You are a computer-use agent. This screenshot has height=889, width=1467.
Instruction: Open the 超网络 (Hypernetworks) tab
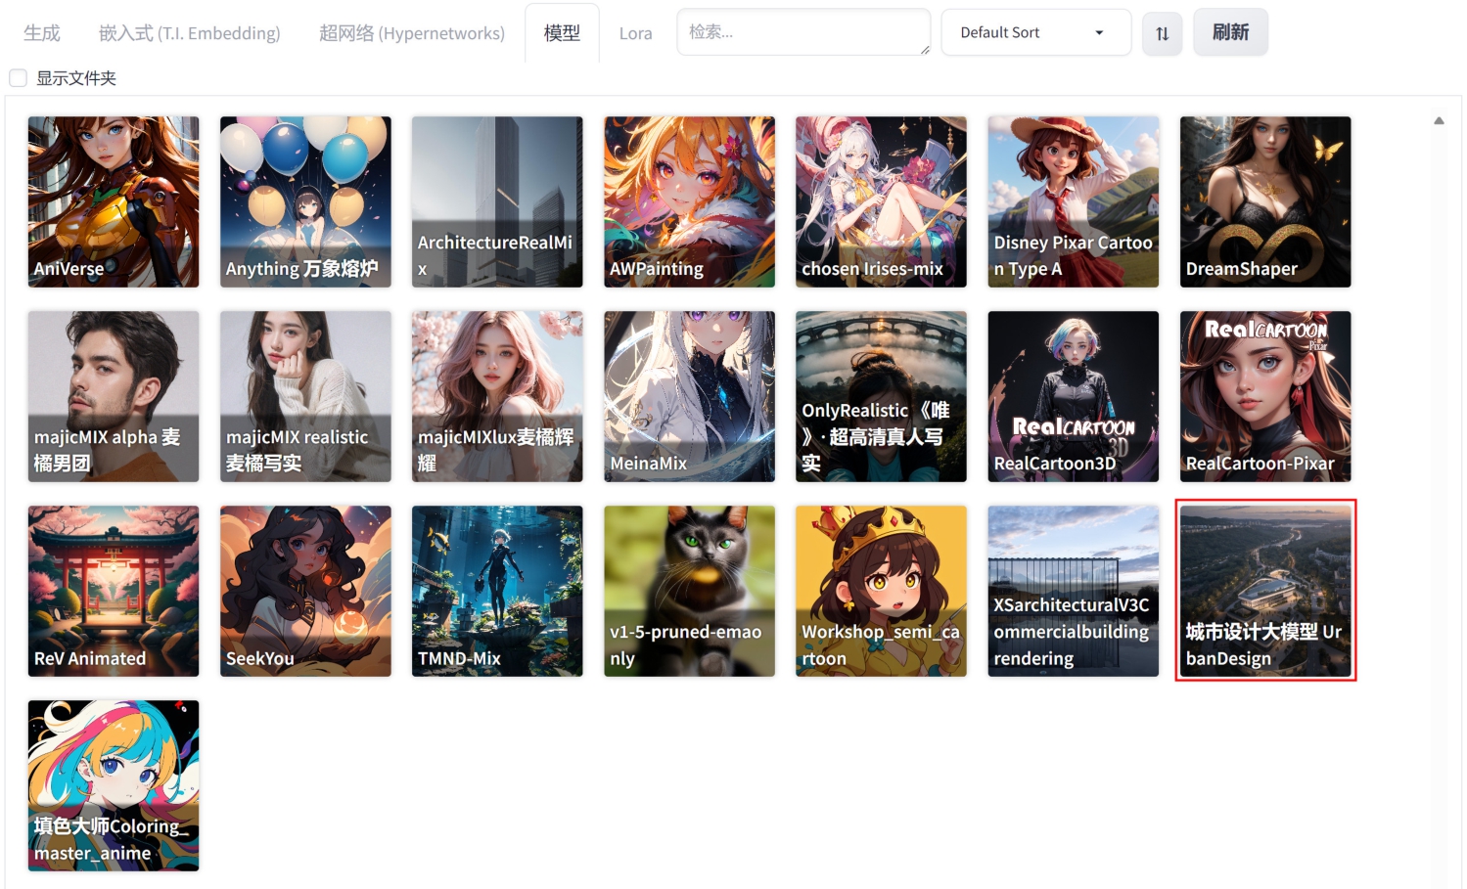411,33
